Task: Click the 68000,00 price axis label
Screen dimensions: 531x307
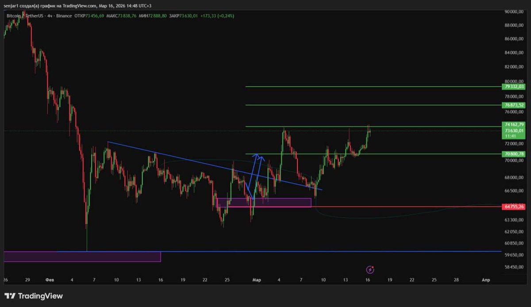Action: [514, 178]
